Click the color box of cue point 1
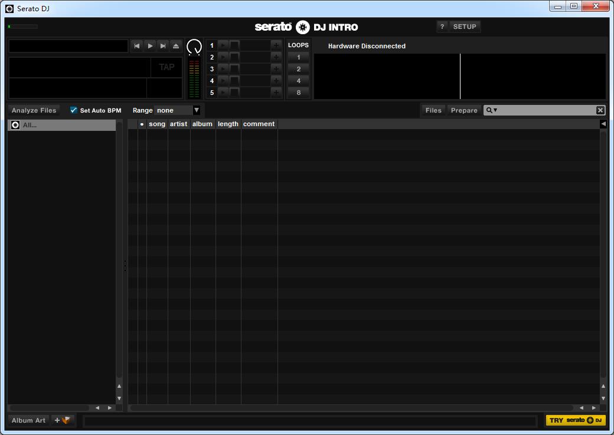This screenshot has width=614, height=435. coord(234,45)
